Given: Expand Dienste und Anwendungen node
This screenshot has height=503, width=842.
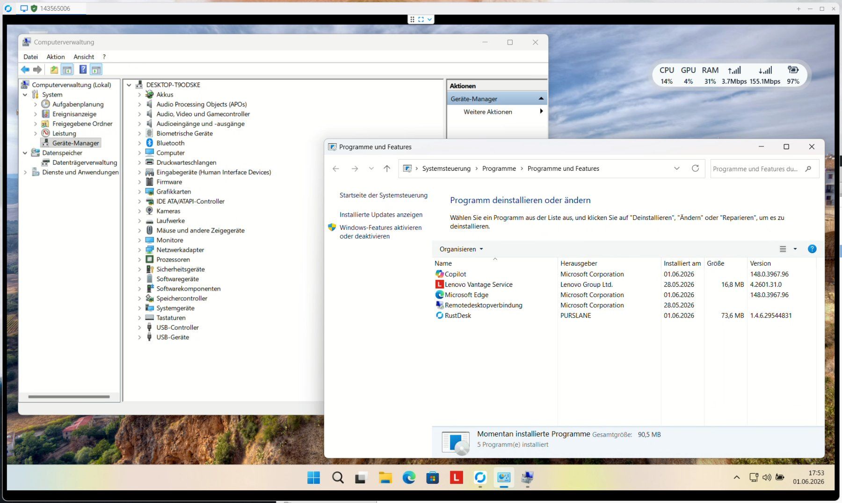Looking at the screenshot, I should pos(25,172).
